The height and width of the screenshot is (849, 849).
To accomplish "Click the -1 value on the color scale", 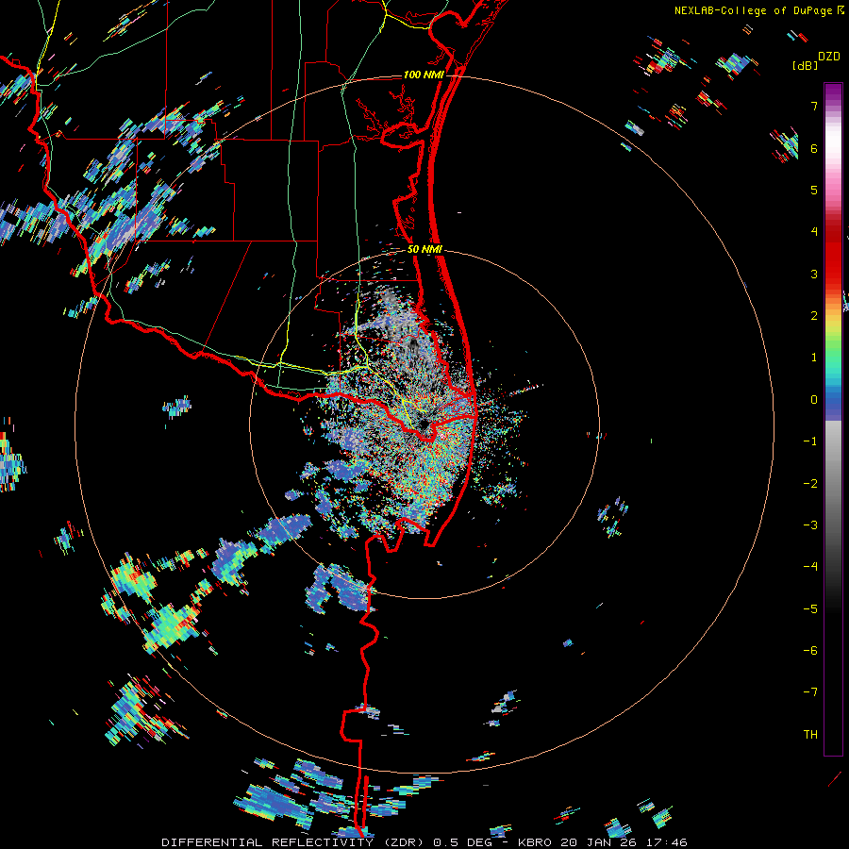I will click(x=810, y=441).
